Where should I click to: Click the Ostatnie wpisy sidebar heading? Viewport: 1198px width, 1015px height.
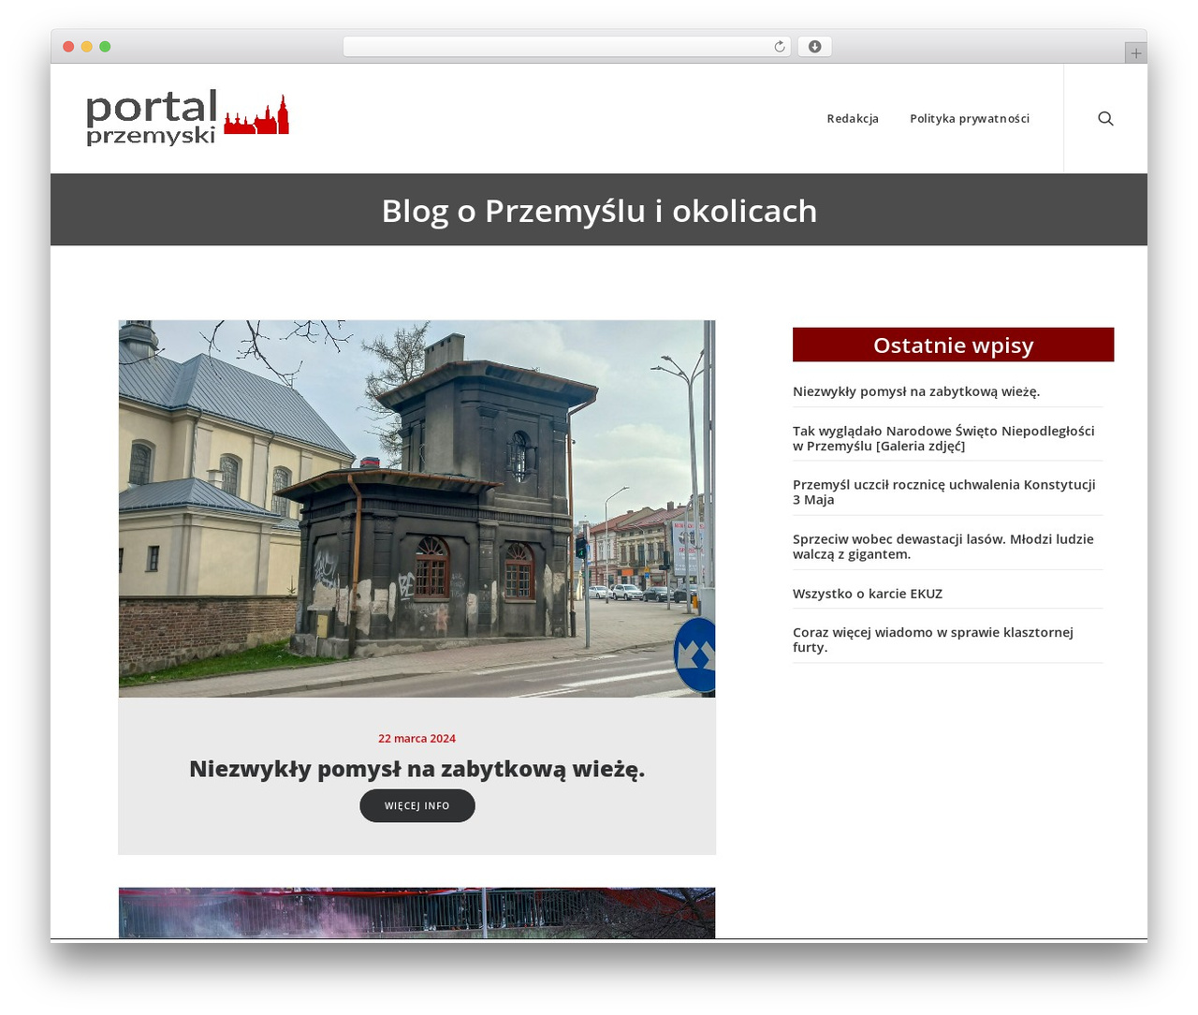(x=954, y=345)
